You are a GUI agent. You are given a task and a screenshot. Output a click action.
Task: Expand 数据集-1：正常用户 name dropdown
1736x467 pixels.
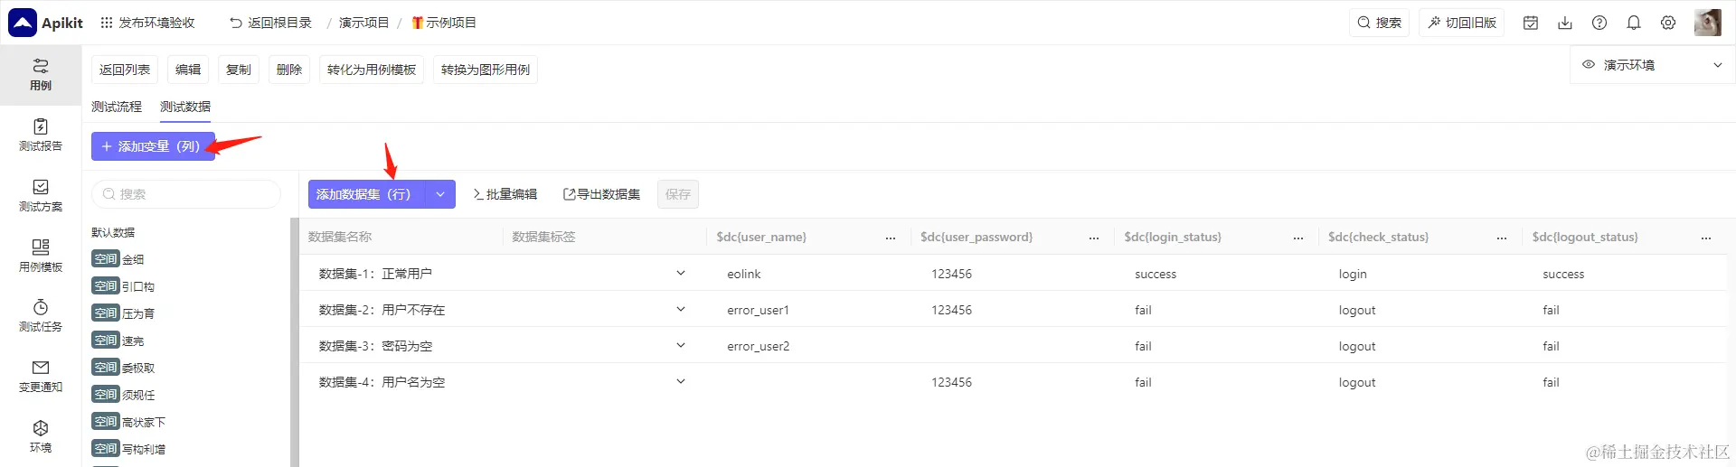click(681, 273)
